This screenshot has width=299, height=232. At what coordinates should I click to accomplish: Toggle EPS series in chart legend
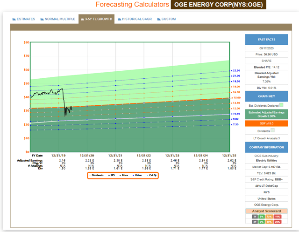coord(111,175)
